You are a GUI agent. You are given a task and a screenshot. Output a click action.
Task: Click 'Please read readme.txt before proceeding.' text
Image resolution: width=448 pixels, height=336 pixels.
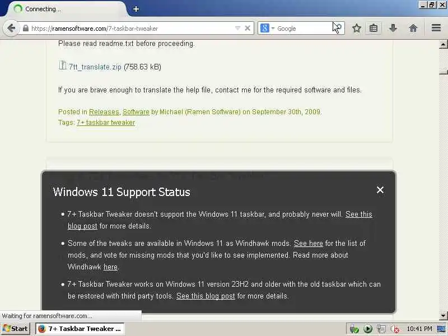(x=127, y=44)
